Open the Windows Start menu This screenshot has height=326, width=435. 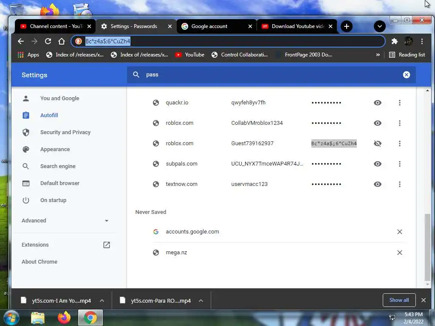click(x=11, y=318)
